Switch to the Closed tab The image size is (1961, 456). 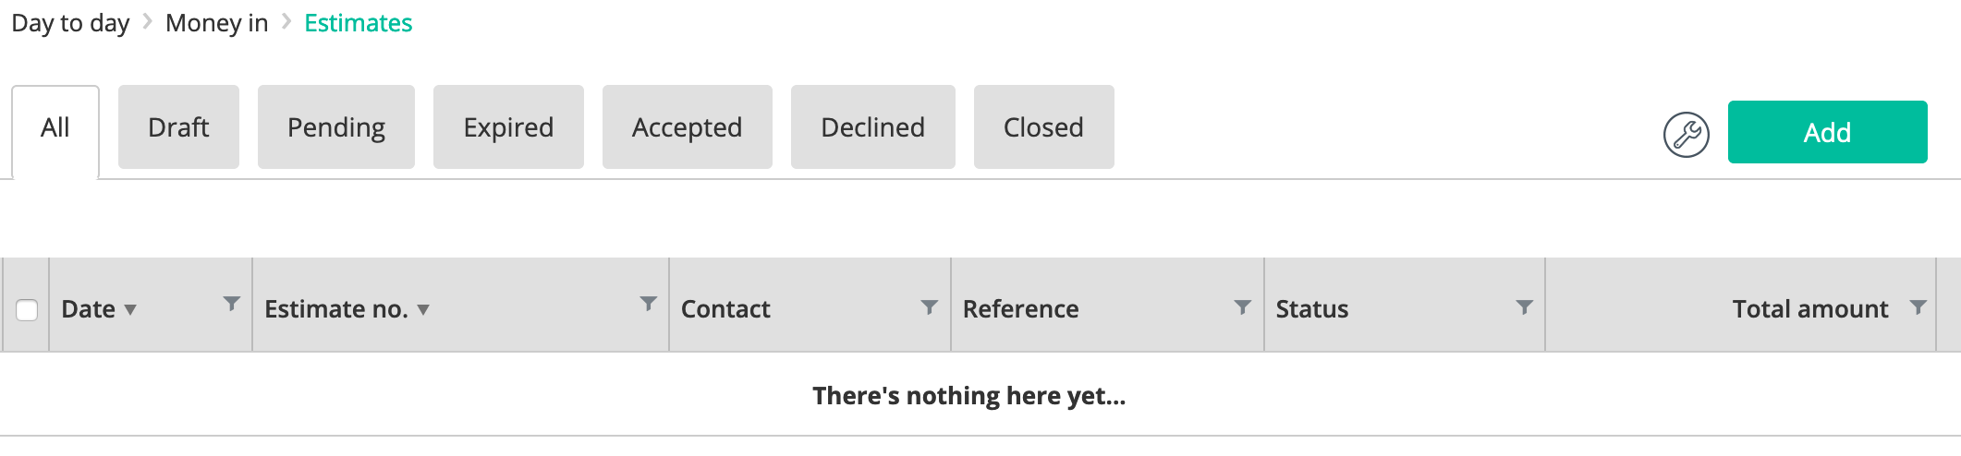1044,126
